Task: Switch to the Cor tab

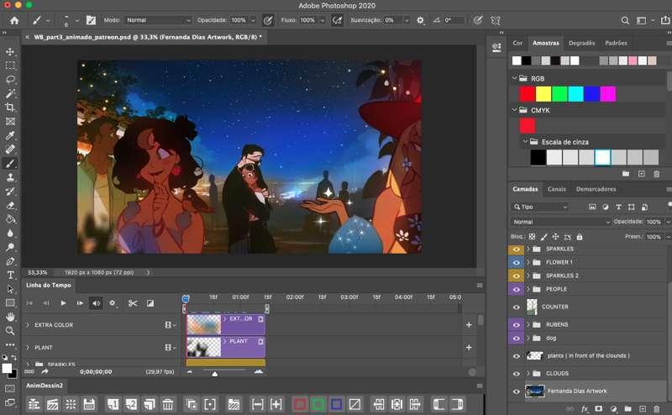Action: coord(517,43)
